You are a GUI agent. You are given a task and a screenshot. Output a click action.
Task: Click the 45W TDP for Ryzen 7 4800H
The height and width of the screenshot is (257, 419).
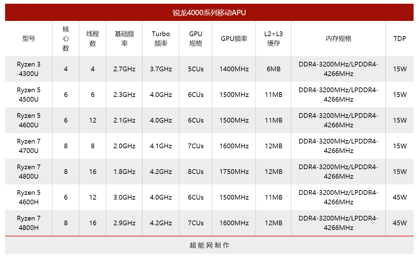pos(400,223)
